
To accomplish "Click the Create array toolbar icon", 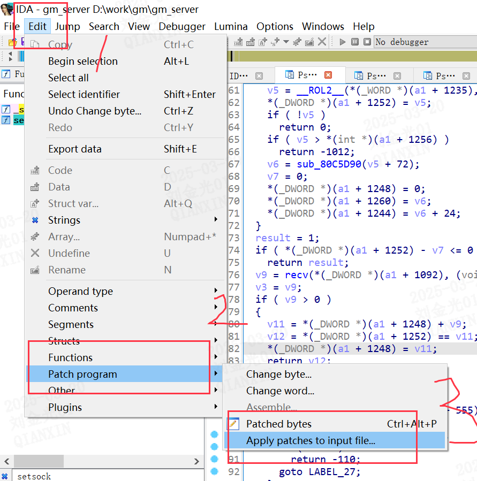I will pyautogui.click(x=297, y=42).
